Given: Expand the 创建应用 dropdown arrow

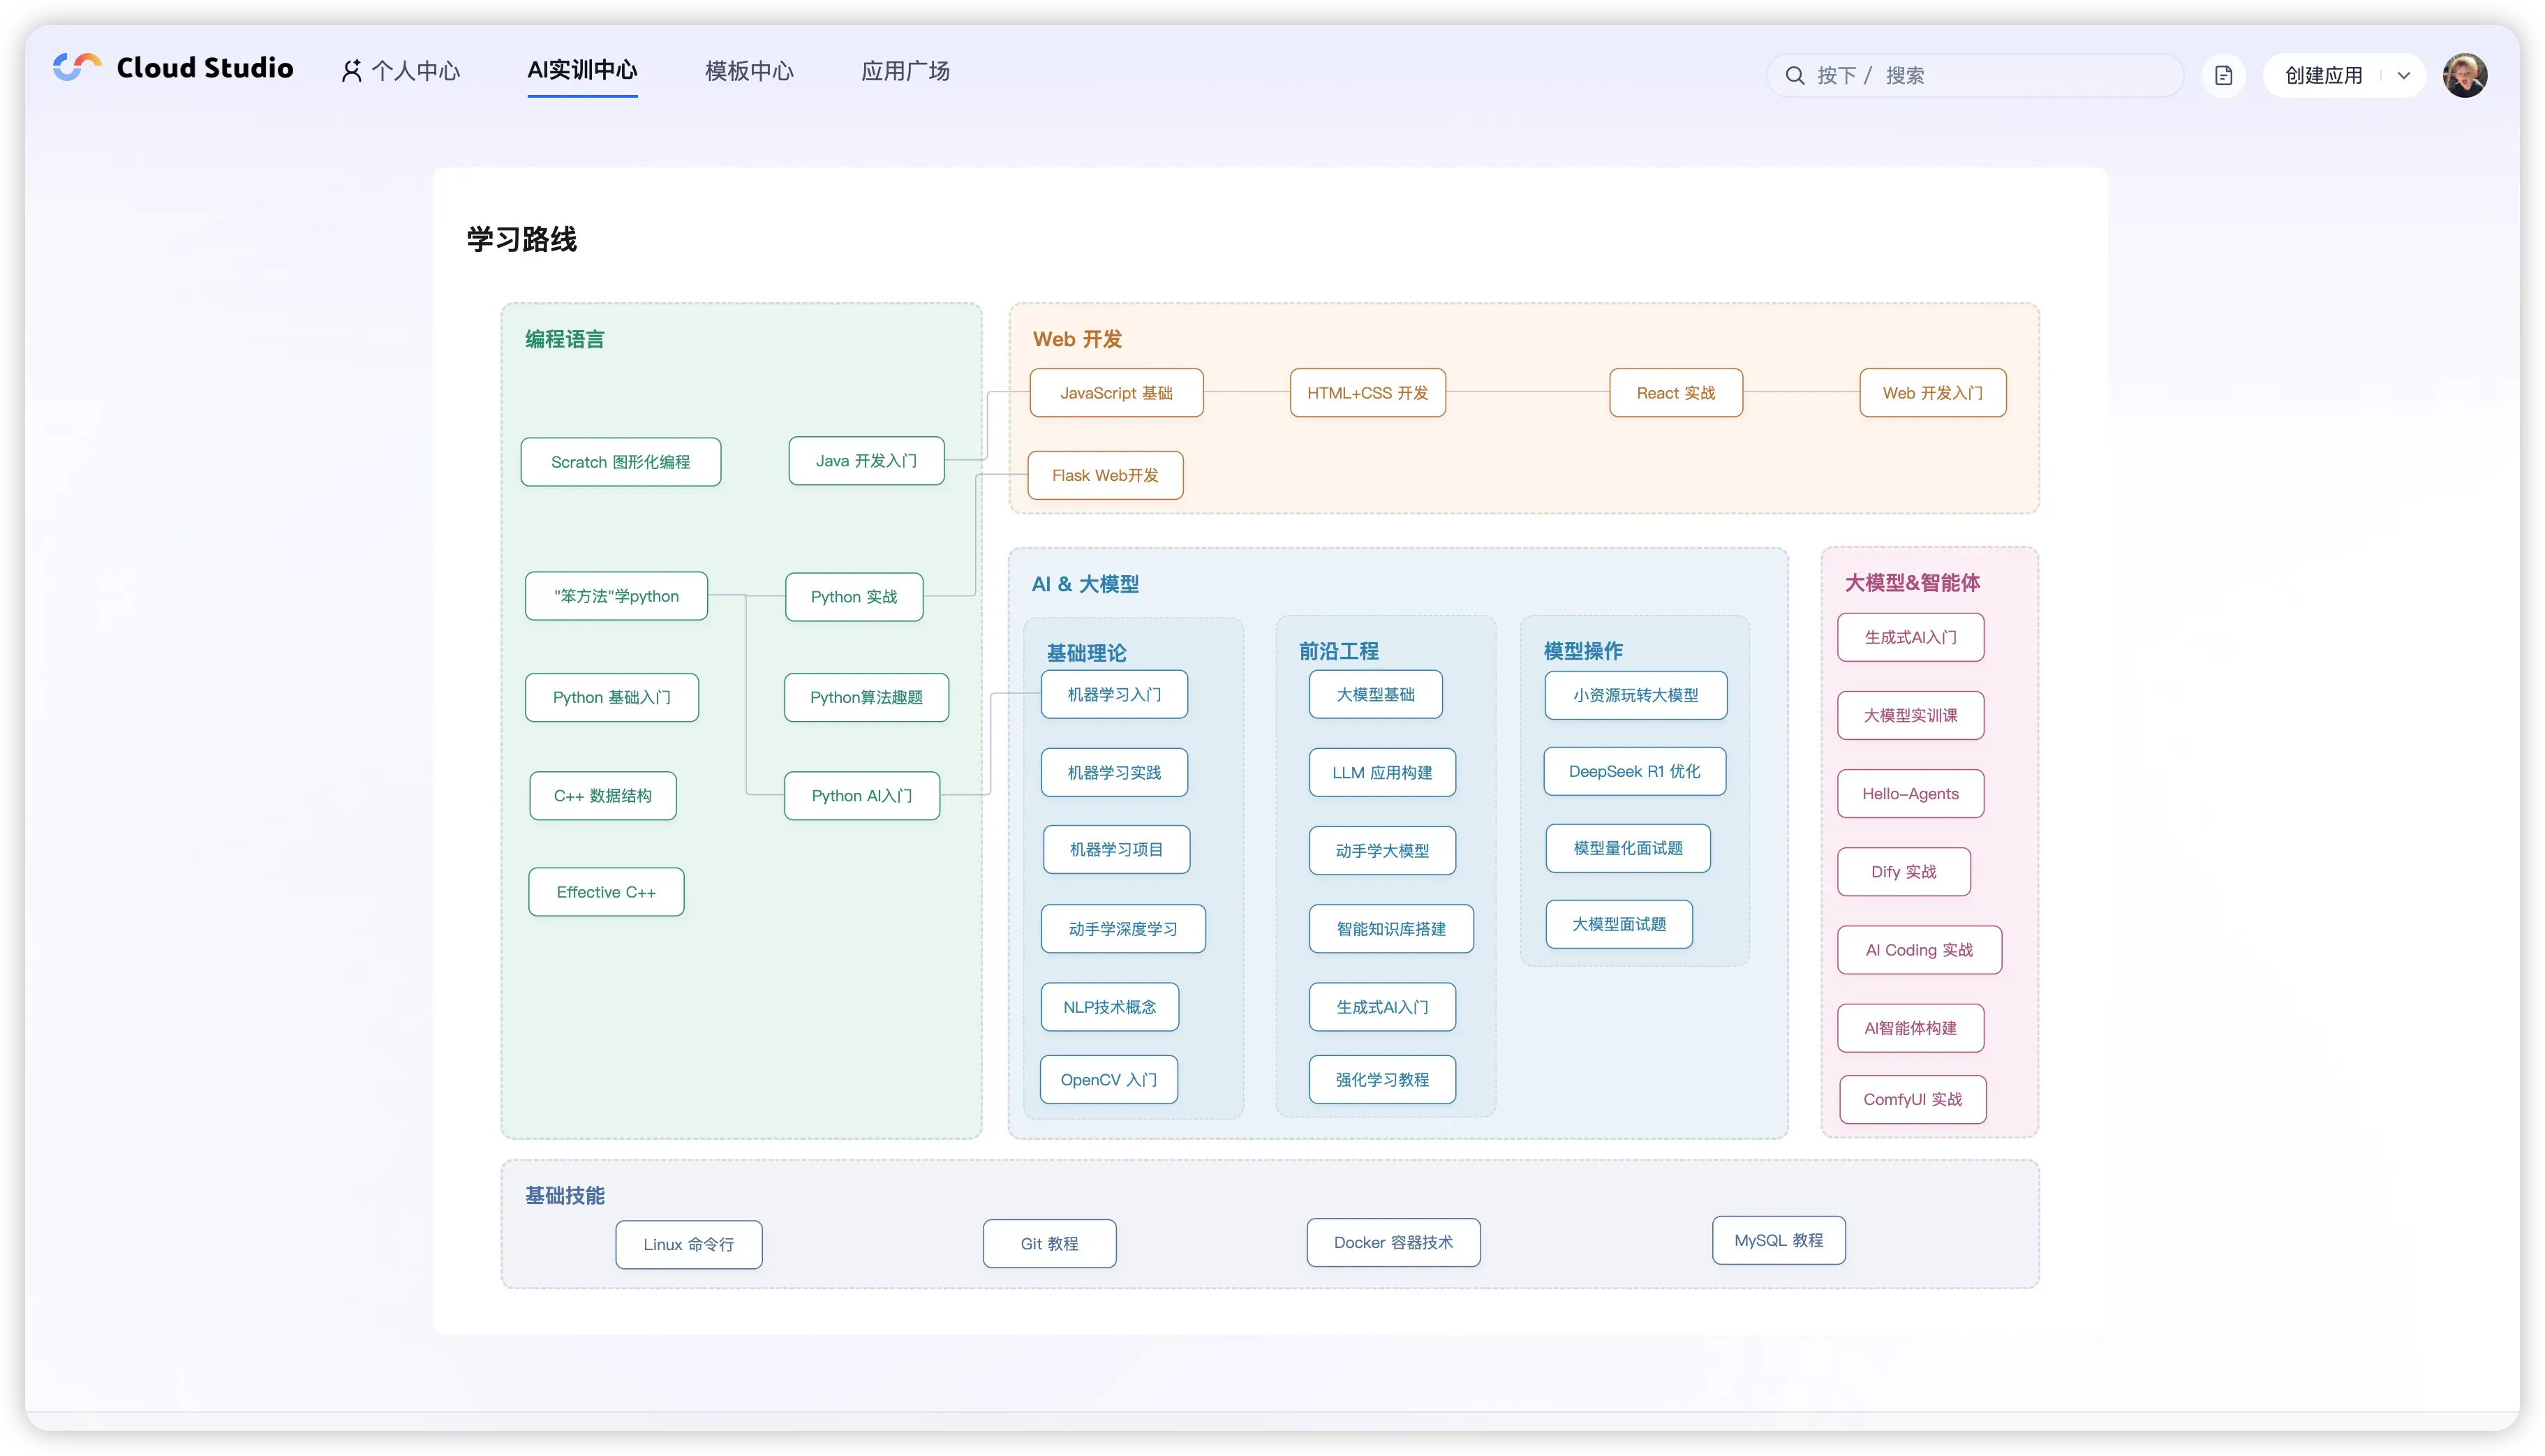Looking at the screenshot, I should (2404, 75).
